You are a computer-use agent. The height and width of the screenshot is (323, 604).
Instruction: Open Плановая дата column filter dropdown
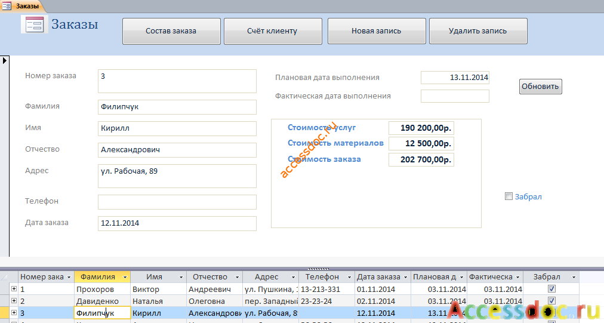click(461, 277)
